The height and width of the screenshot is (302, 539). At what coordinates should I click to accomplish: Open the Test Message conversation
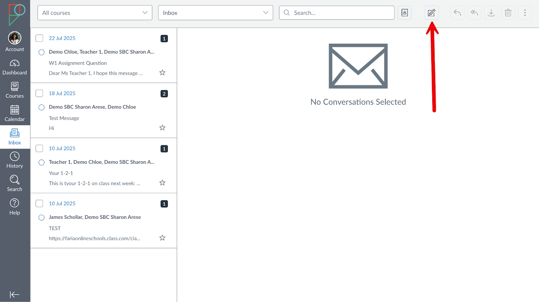[x=101, y=118]
